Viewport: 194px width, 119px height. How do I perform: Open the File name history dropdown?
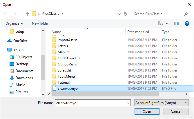tap(128, 103)
